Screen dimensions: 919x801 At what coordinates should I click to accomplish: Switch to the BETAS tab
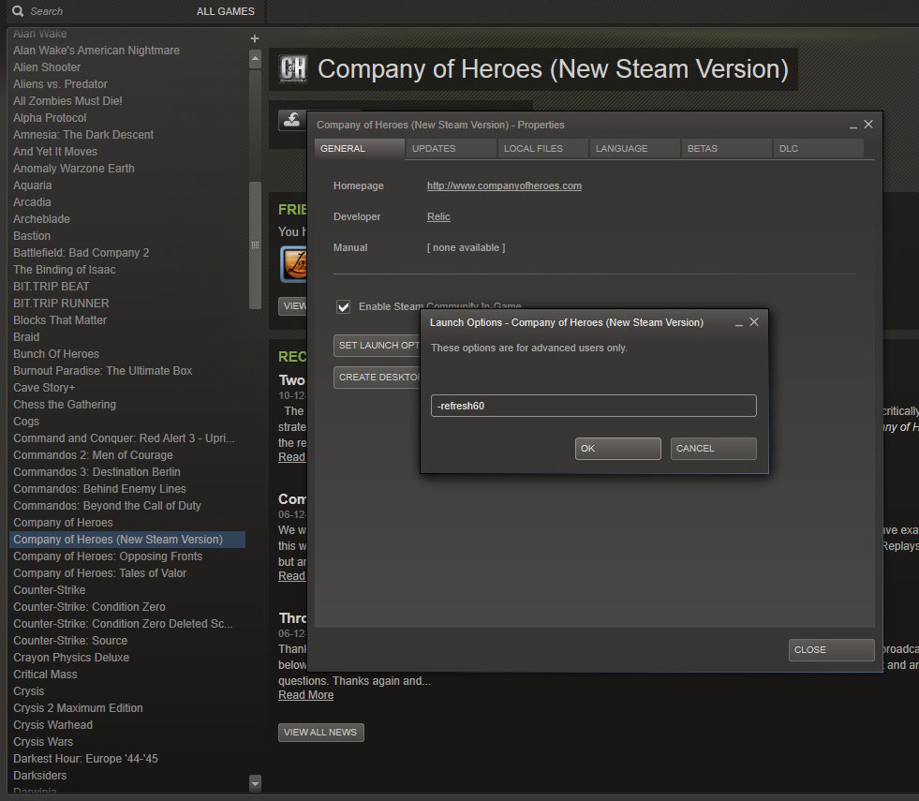727,149
